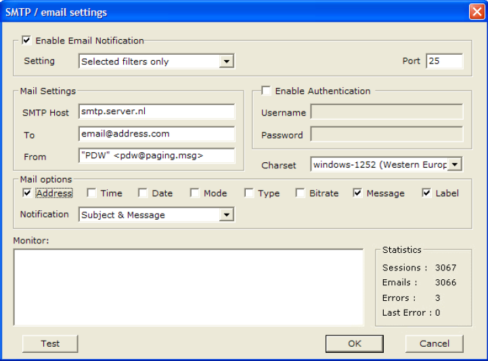Uncheck the Address mail option
Viewport: 488px width, 361px height.
pos(26,193)
